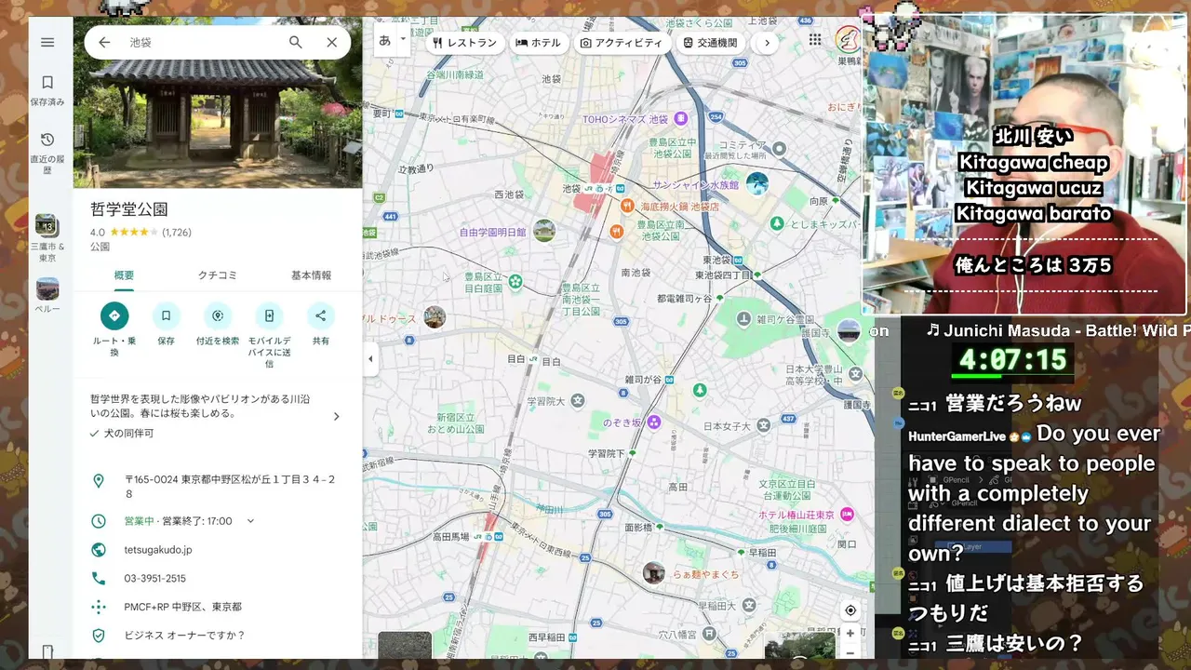
Task: Click ビジネス オーナーですか？ link
Action: [184, 636]
